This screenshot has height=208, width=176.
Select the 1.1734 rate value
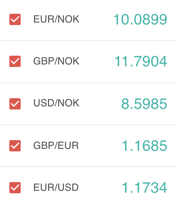(144, 188)
